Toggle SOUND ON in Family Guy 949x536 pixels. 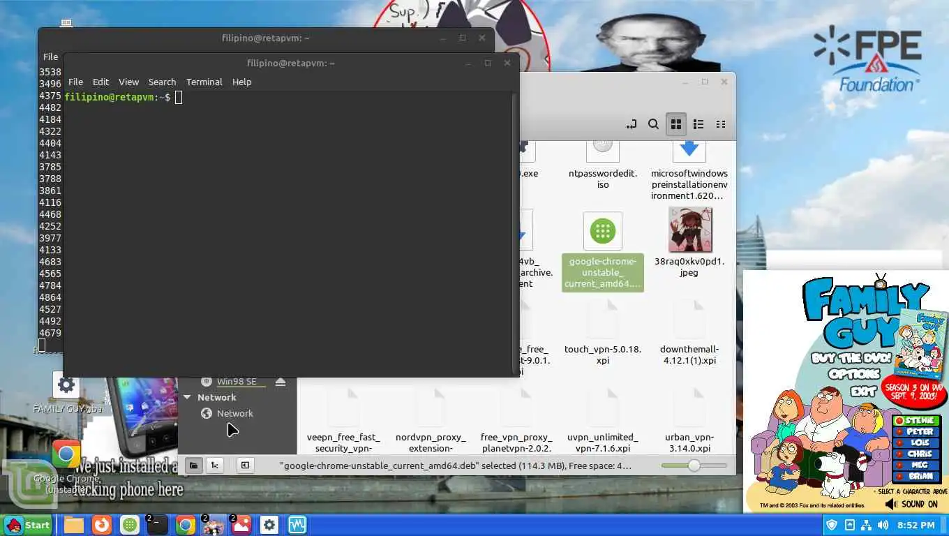click(x=911, y=504)
